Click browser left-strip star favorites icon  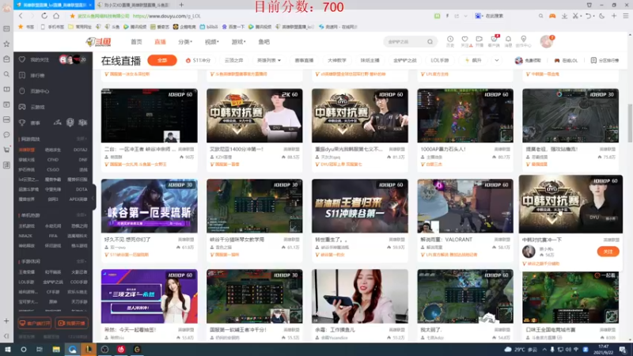6,44
